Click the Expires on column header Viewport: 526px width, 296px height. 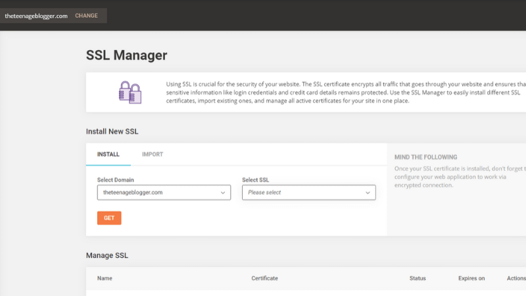tap(471, 278)
